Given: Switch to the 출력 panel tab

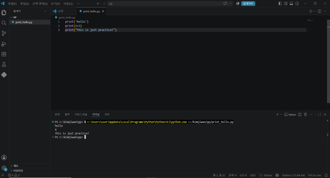Looking at the screenshot, I should [67, 114].
